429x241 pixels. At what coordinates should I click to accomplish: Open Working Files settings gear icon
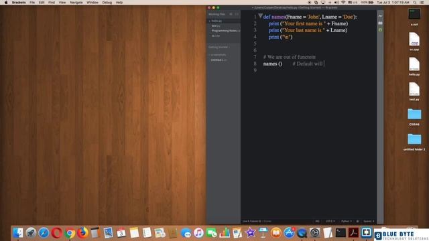coord(231,14)
